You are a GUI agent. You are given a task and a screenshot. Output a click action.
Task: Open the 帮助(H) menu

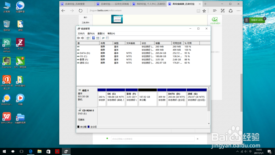(111, 34)
